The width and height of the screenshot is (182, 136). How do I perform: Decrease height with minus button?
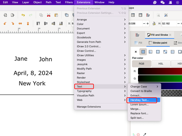coord(179,23)
